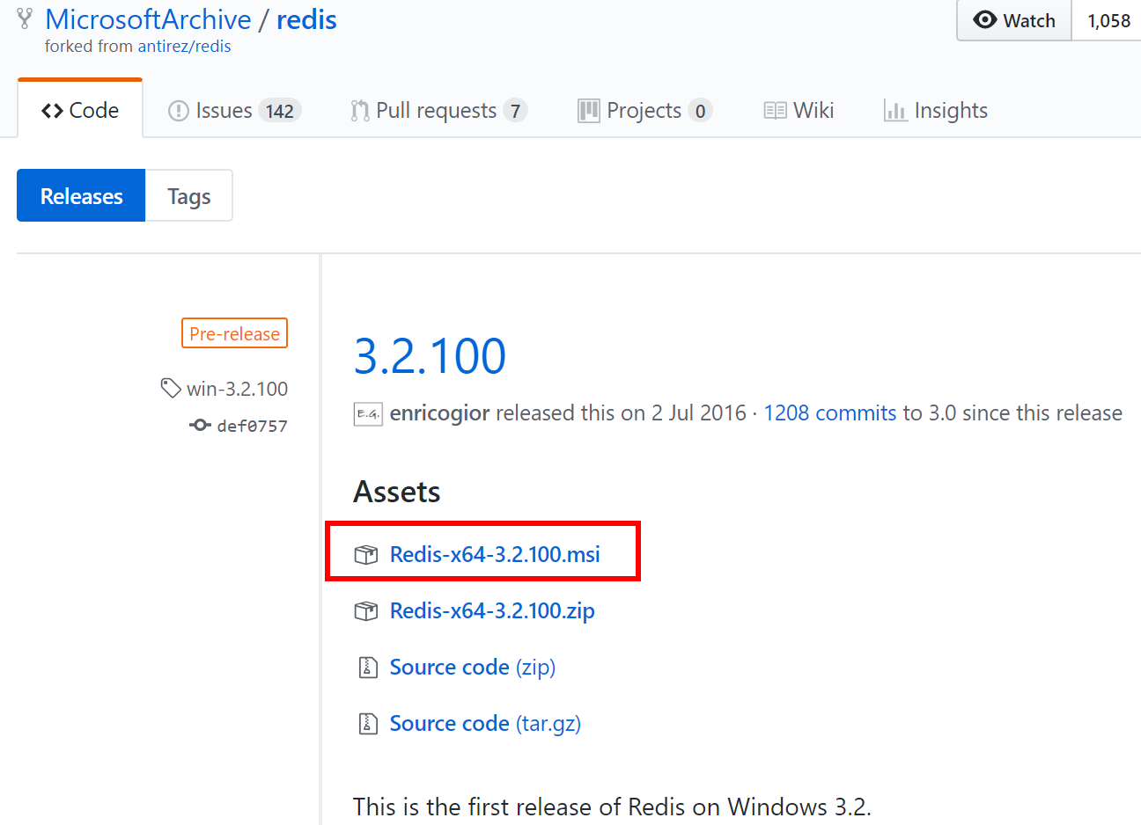Download Redis-x64-3.2.100.zip
The height and width of the screenshot is (825, 1141).
[x=492, y=610]
